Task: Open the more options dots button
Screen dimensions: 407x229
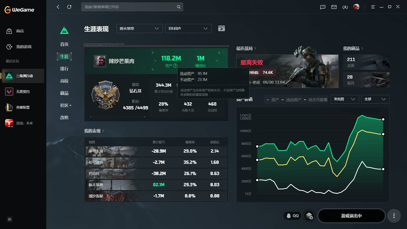Action: pyautogui.click(x=394, y=216)
